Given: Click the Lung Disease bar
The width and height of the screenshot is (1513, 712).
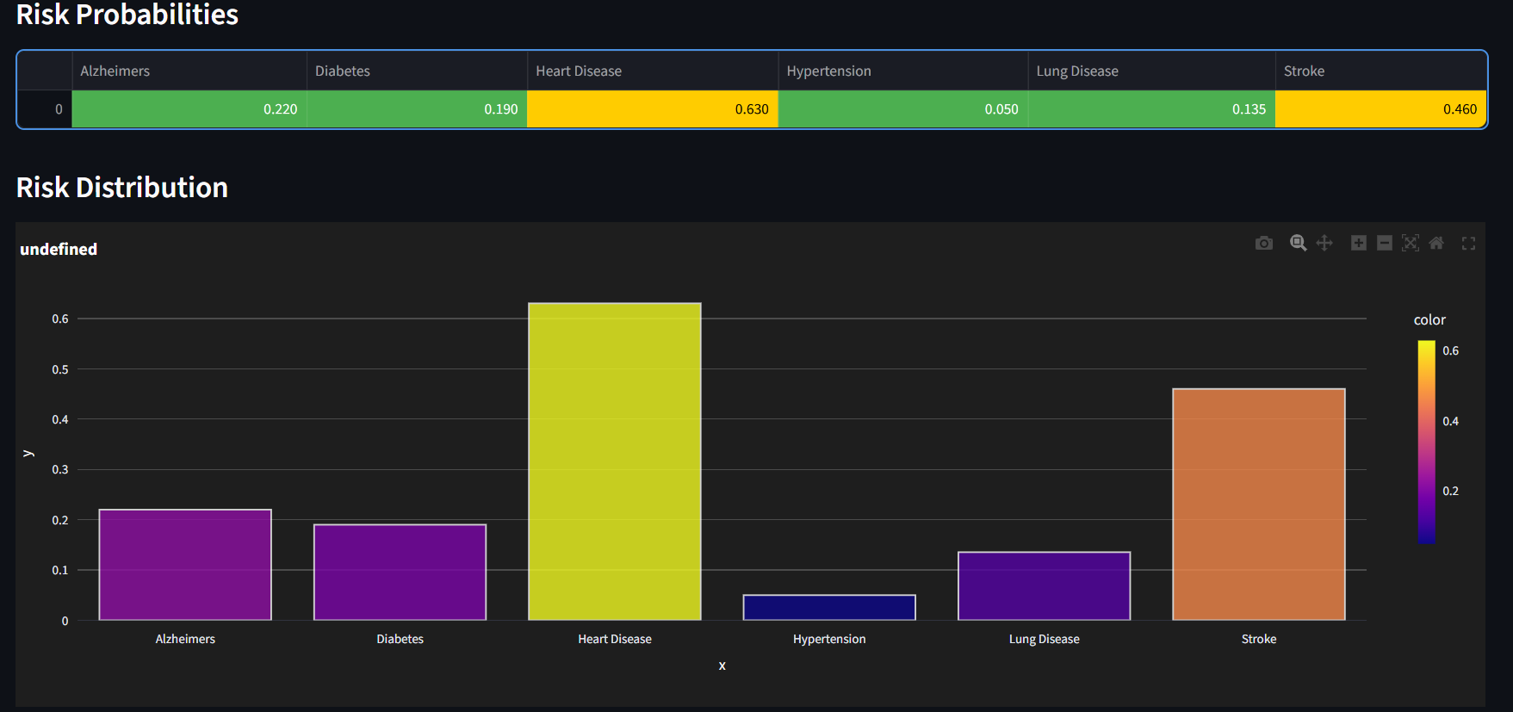Looking at the screenshot, I should (1044, 585).
